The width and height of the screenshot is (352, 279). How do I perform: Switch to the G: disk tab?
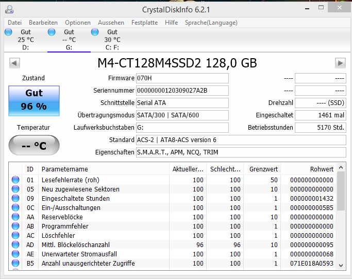69,40
